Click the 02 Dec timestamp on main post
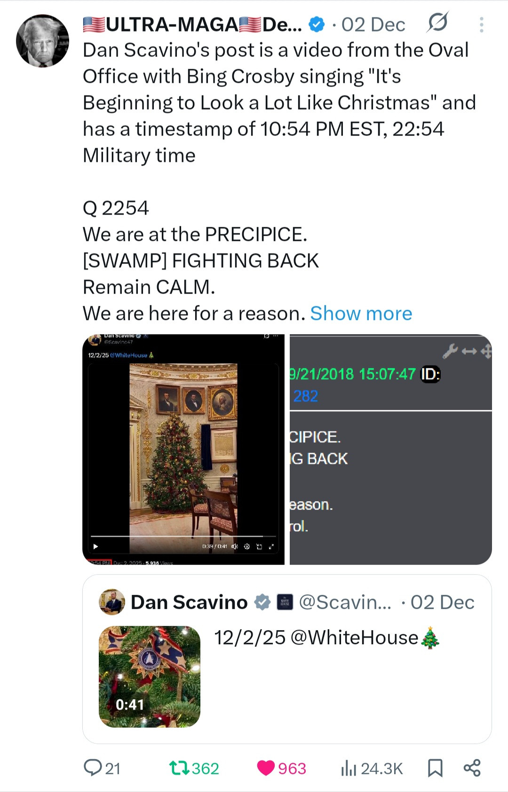508x792 pixels. click(x=373, y=24)
